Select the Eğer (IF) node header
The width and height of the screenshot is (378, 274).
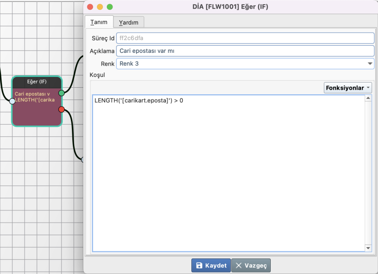(x=37, y=82)
